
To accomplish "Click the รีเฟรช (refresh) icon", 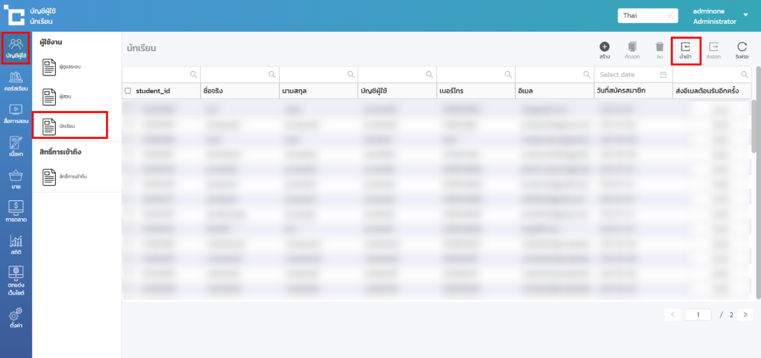I will (742, 47).
